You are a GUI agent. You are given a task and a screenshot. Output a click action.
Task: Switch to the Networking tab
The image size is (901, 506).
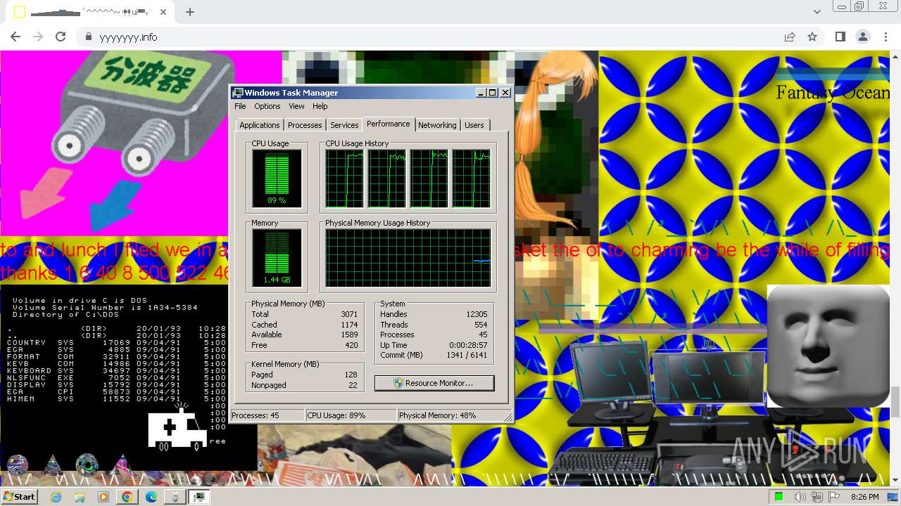pyautogui.click(x=437, y=125)
